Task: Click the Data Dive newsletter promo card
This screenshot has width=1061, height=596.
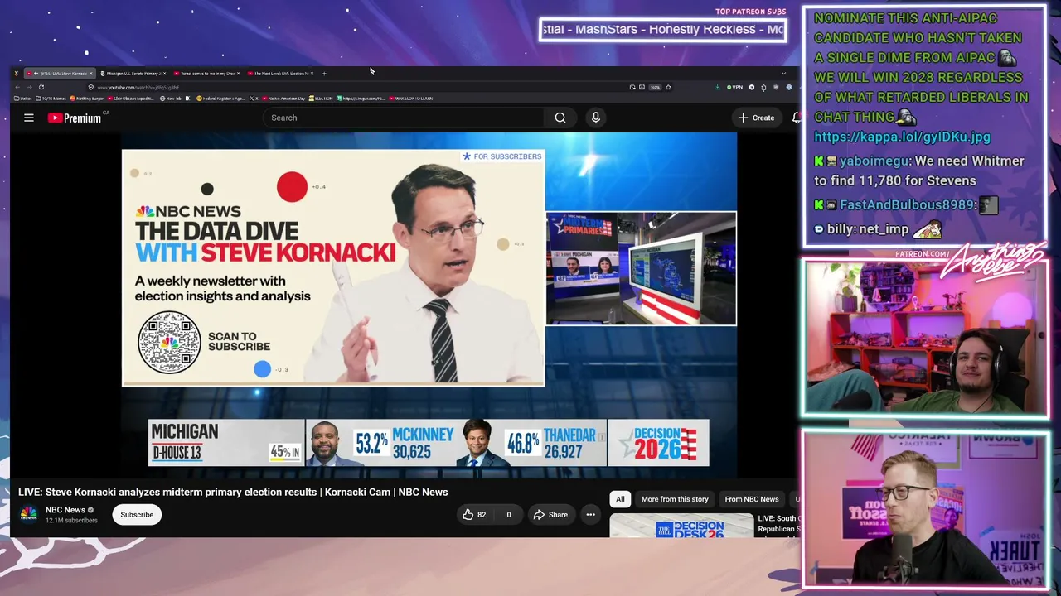Action: (x=333, y=267)
